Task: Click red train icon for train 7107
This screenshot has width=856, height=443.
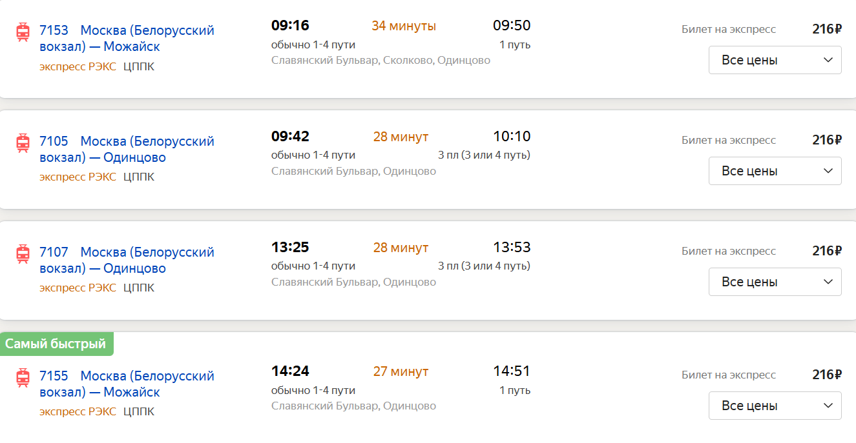Action: pyautogui.click(x=23, y=253)
